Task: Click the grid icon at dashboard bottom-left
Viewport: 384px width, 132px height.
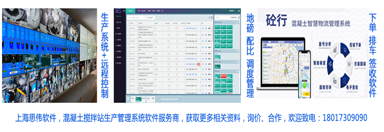Action: click(x=128, y=99)
